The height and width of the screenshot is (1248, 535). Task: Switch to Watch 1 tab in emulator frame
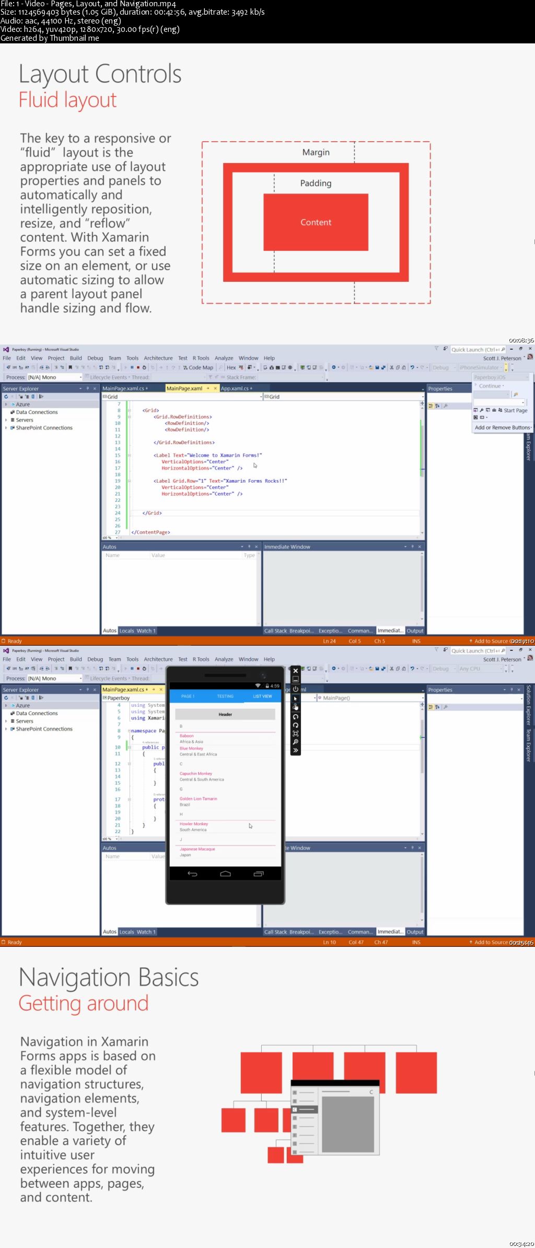146,932
